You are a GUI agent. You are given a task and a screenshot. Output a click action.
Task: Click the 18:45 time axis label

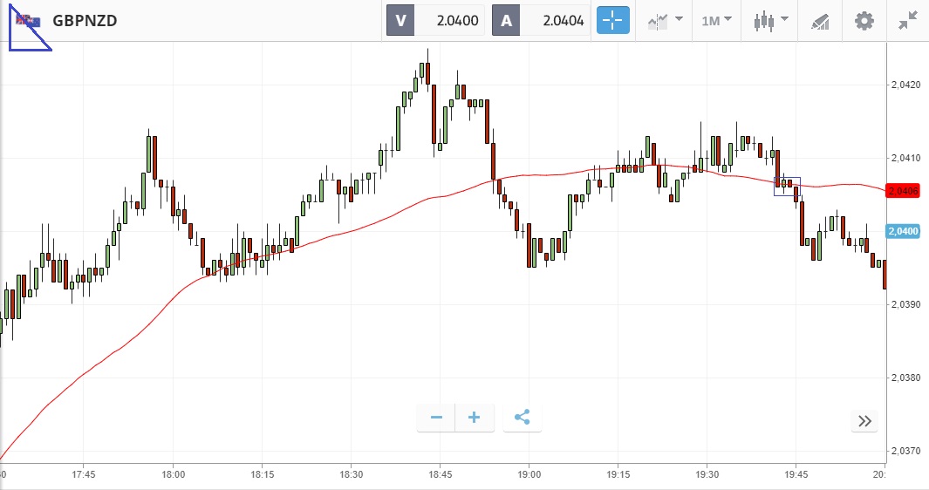coord(441,474)
